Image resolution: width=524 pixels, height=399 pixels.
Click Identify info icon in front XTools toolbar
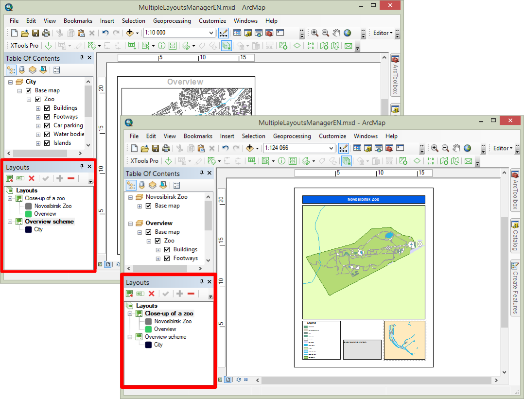pos(282,161)
